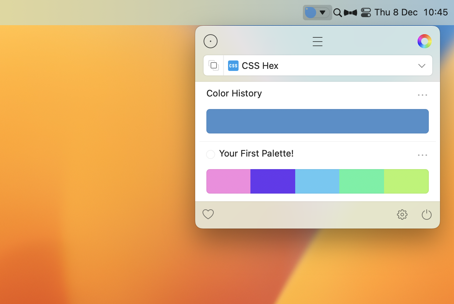Select the CSS Hex format field
This screenshot has height=304, width=454.
coord(328,66)
